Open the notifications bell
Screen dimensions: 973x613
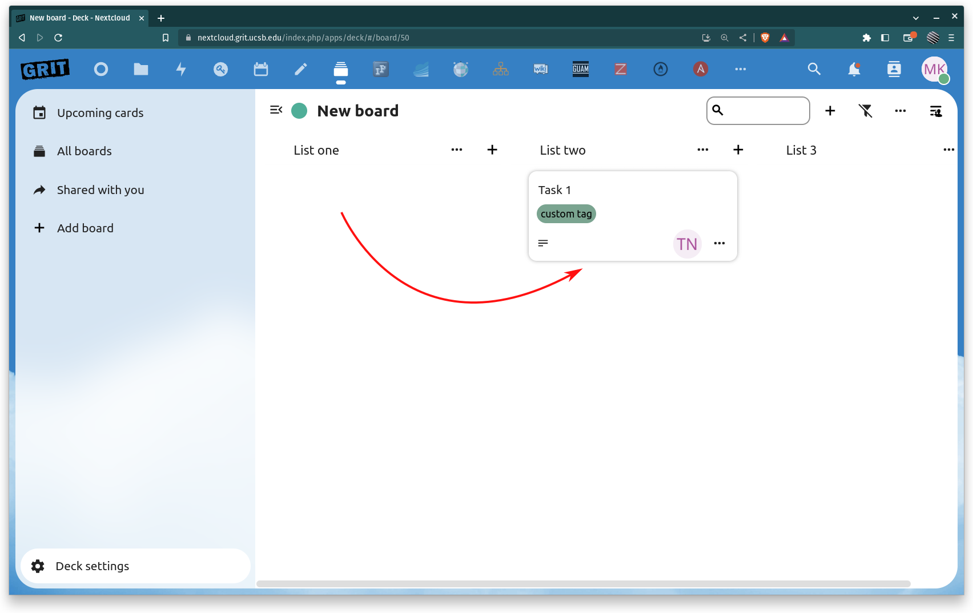click(x=854, y=69)
